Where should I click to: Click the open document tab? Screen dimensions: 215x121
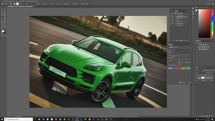[20, 6]
